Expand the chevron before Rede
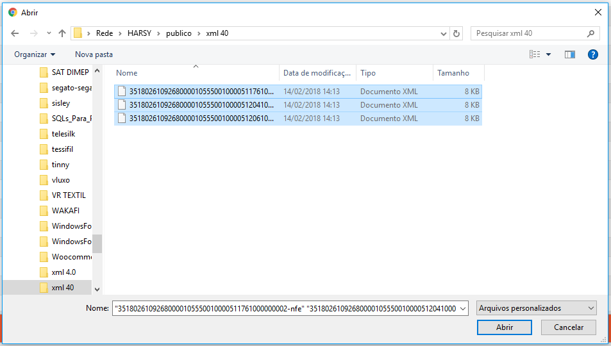This screenshot has width=611, height=346. pos(89,33)
